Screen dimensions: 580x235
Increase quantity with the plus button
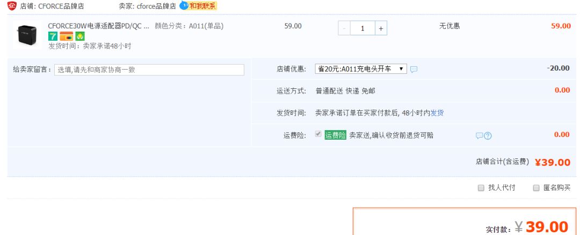tap(381, 28)
